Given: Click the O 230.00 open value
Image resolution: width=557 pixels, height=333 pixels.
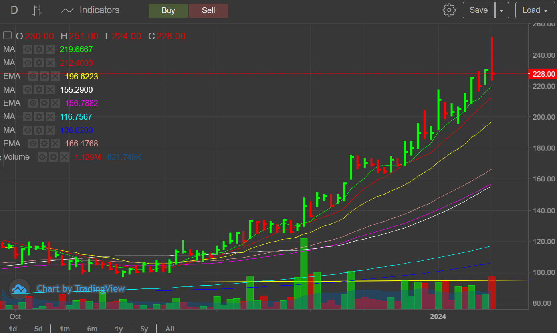Looking at the screenshot, I should 35,36.
